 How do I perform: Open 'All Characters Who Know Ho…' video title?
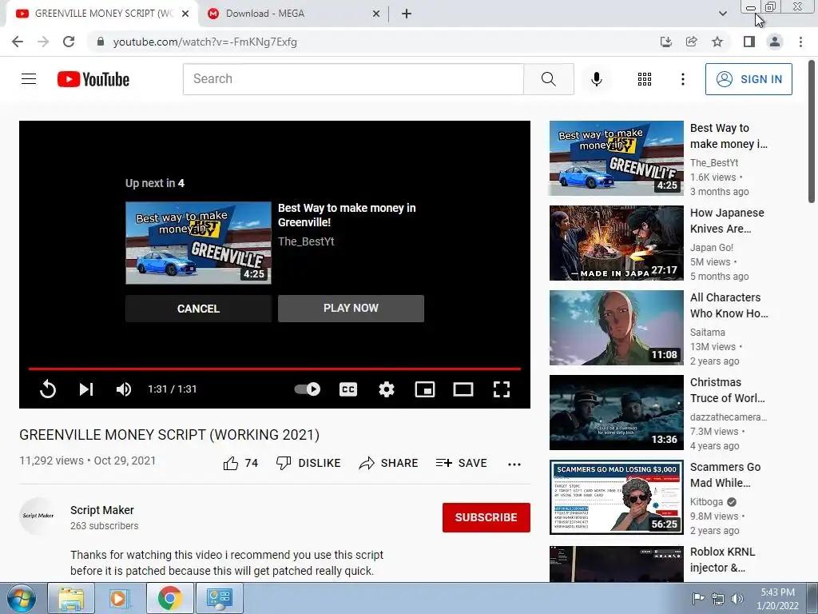729,305
